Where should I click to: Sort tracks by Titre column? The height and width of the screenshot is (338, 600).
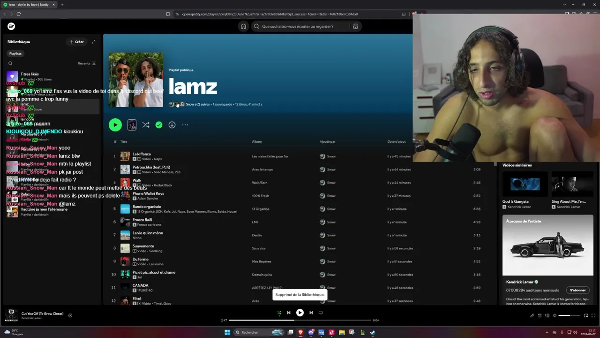[x=124, y=141]
